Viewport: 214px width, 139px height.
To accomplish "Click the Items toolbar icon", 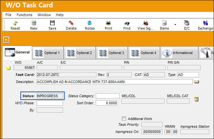I will point(164,25).
